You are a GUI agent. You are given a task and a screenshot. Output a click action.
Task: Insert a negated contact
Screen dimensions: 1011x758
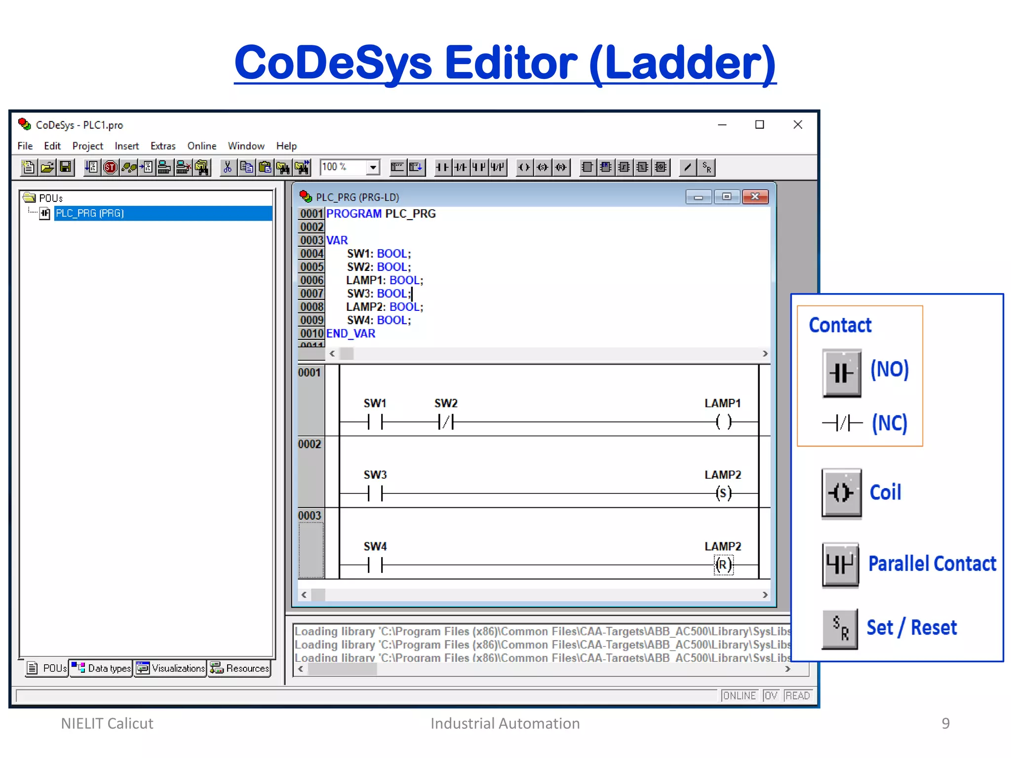[461, 167]
